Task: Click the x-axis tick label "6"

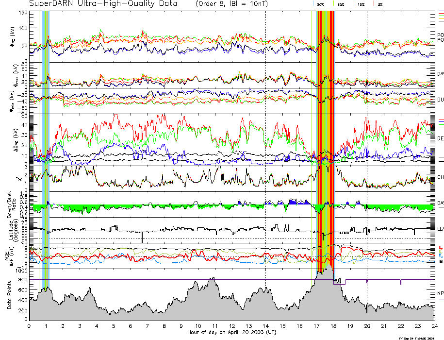Action: coord(131,326)
